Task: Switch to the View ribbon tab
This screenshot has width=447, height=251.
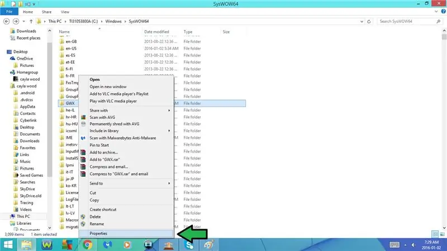Action: tap(65, 12)
